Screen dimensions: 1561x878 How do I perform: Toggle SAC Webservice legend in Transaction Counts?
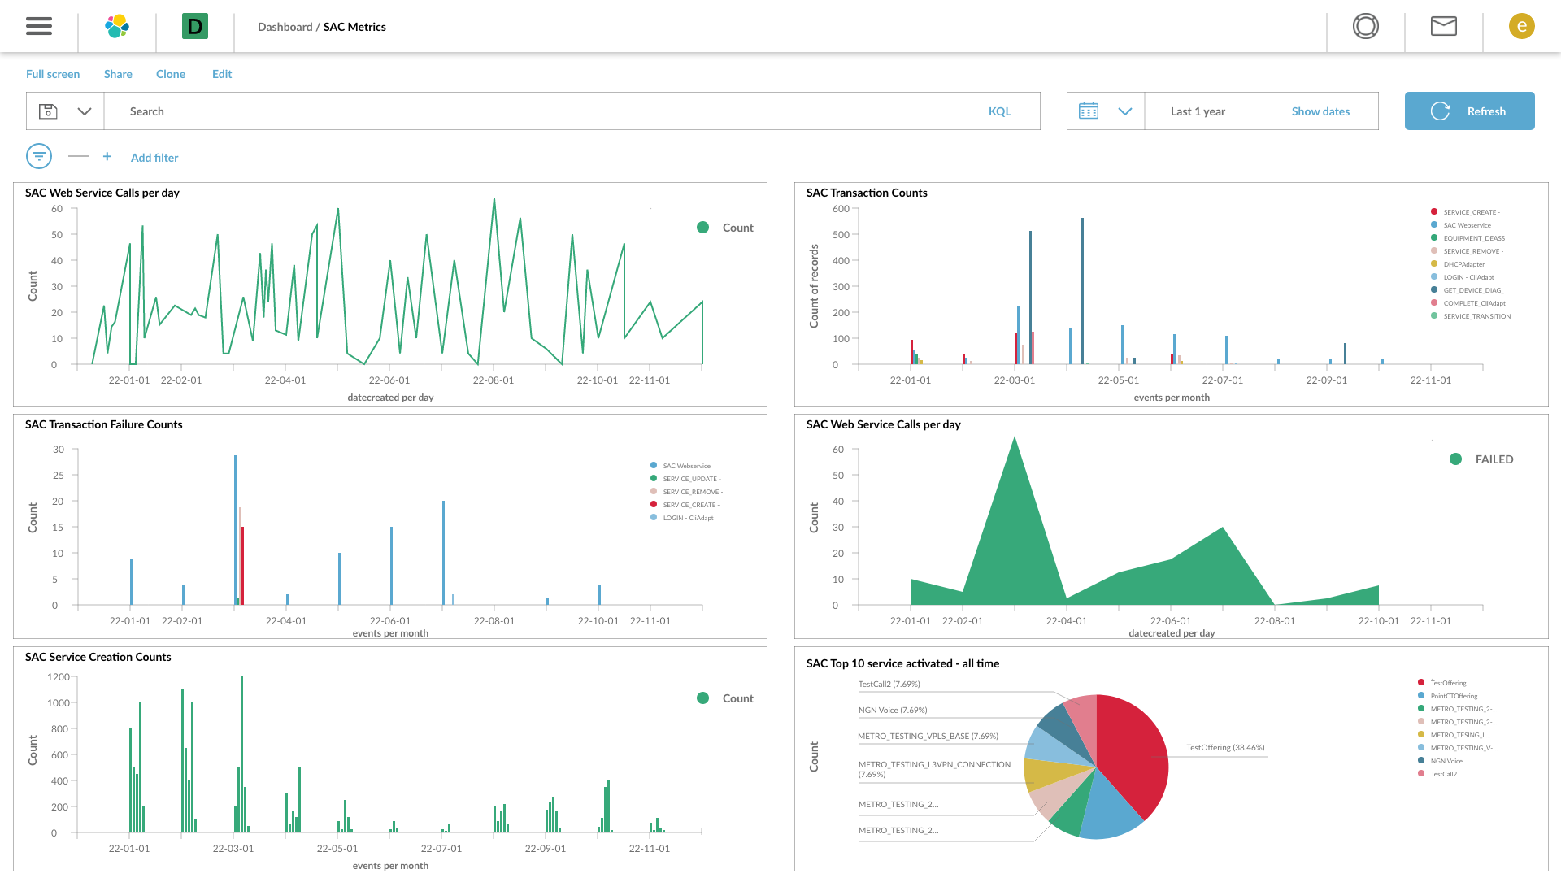[x=1461, y=225]
